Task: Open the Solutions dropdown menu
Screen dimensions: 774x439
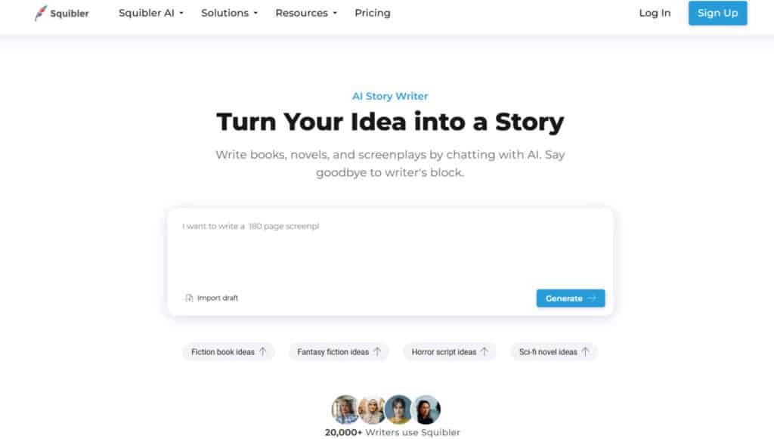Action: coord(230,13)
